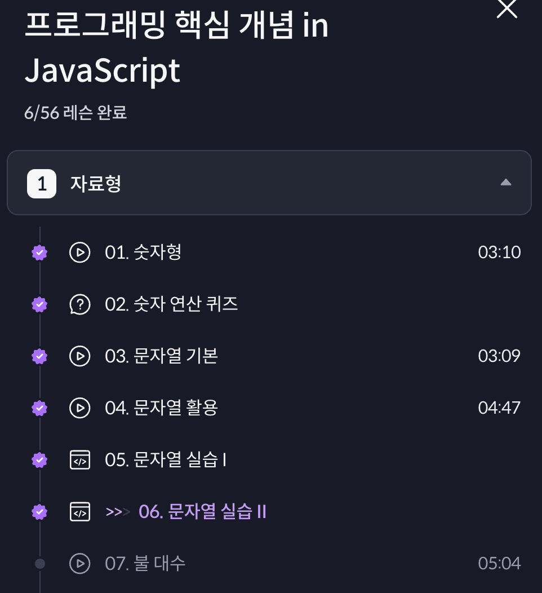
Task: Click the completed badge next to 01. 숫자형
Action: pyautogui.click(x=39, y=253)
